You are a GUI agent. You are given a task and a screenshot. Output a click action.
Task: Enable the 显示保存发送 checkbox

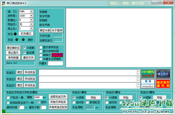(41, 47)
